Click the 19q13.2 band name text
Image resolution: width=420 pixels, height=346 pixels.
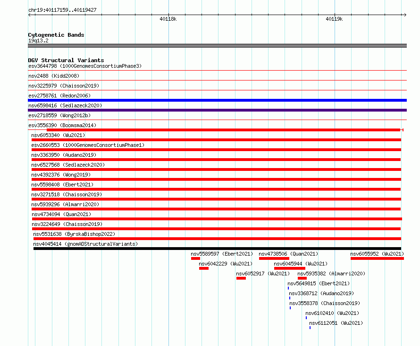point(38,40)
